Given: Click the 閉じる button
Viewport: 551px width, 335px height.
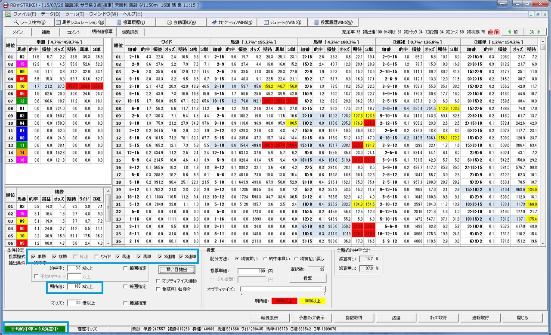Looking at the screenshot, I should coord(522,318).
